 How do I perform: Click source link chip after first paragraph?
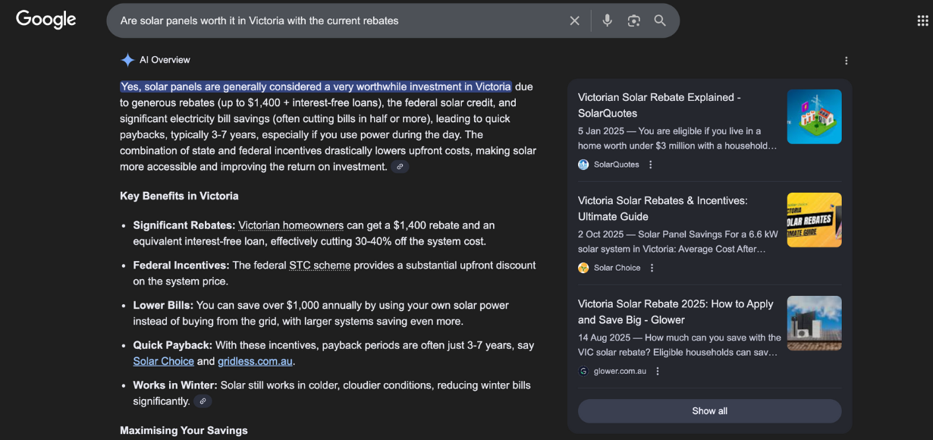coord(400,167)
